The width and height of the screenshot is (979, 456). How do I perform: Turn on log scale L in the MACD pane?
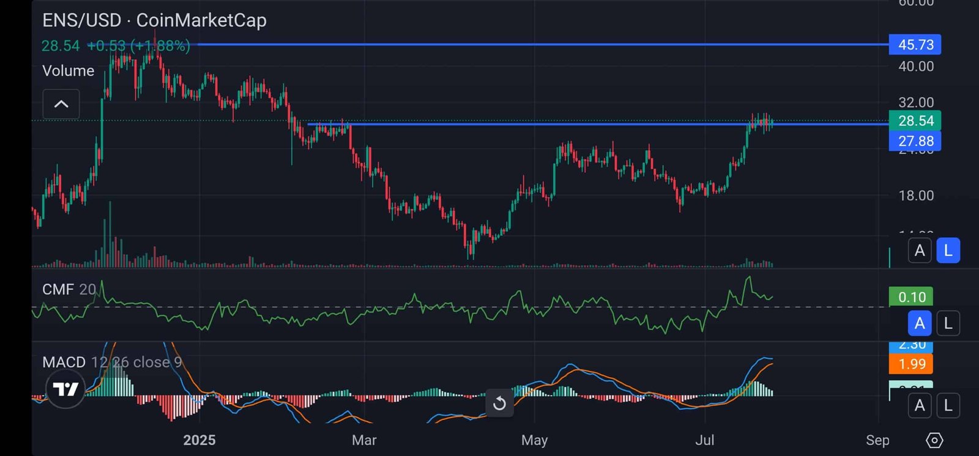pyautogui.click(x=948, y=405)
